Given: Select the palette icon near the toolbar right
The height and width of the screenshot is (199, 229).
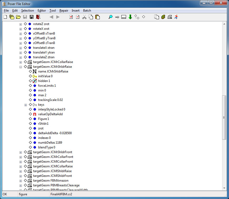Looking at the screenshot, I should point(163,17).
